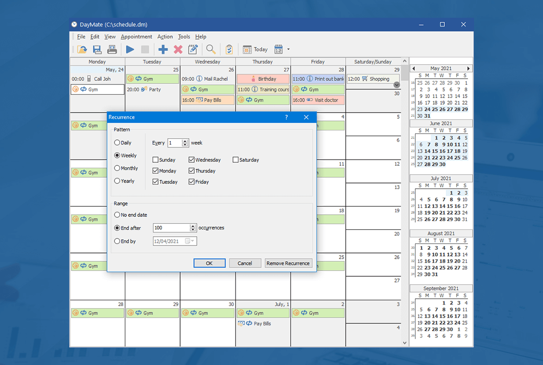Jump to Today via toolbar button
Image resolution: width=543 pixels, height=365 pixels.
pyautogui.click(x=255, y=50)
